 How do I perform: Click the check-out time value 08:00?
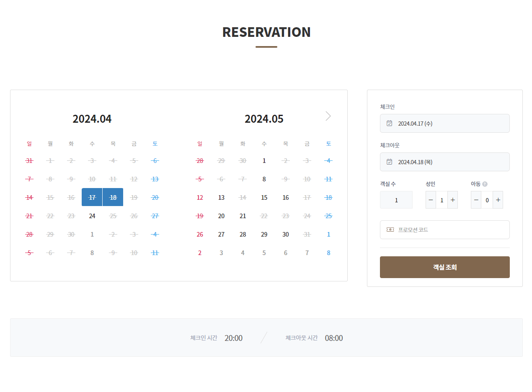pos(334,338)
